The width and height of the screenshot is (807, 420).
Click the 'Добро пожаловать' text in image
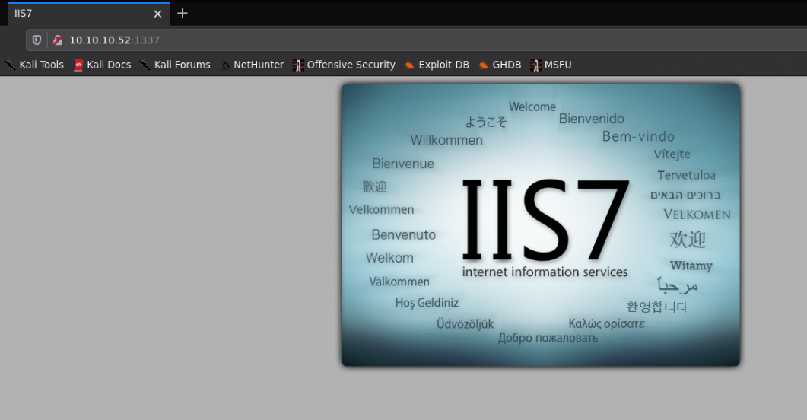(548, 338)
